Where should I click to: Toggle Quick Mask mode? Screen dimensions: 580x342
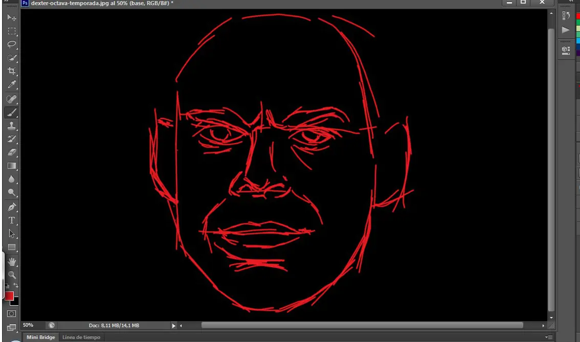pyautogui.click(x=11, y=314)
